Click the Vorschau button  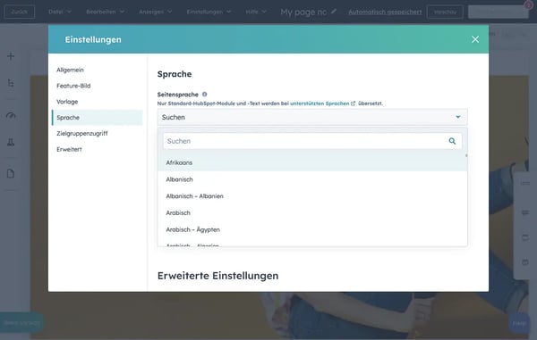click(x=445, y=12)
